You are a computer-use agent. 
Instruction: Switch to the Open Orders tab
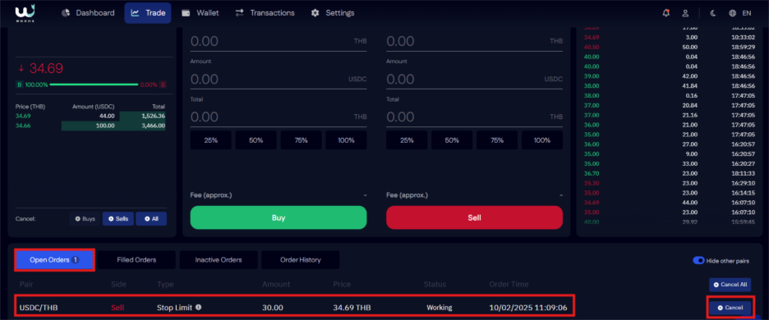54,260
